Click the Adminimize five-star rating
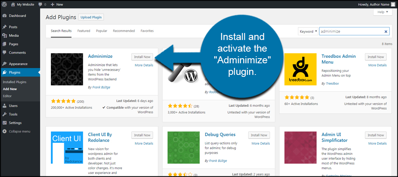Screen dimensions: 398x177 coord(63,101)
